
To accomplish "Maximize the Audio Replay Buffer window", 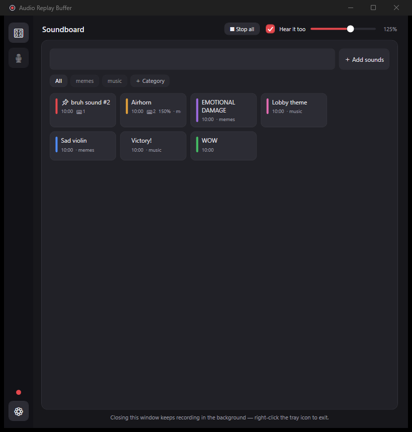I will [x=373, y=8].
